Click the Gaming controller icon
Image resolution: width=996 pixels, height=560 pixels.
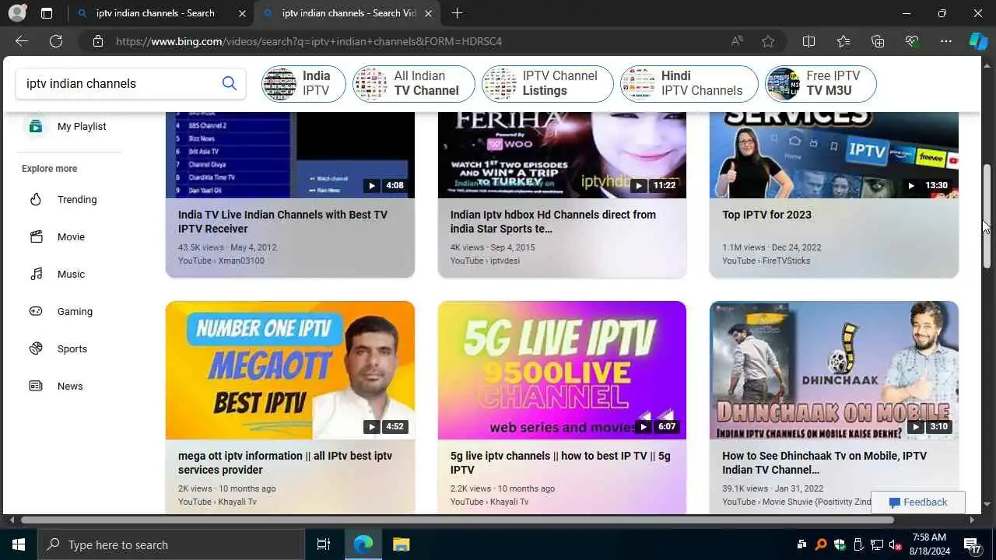[36, 311]
